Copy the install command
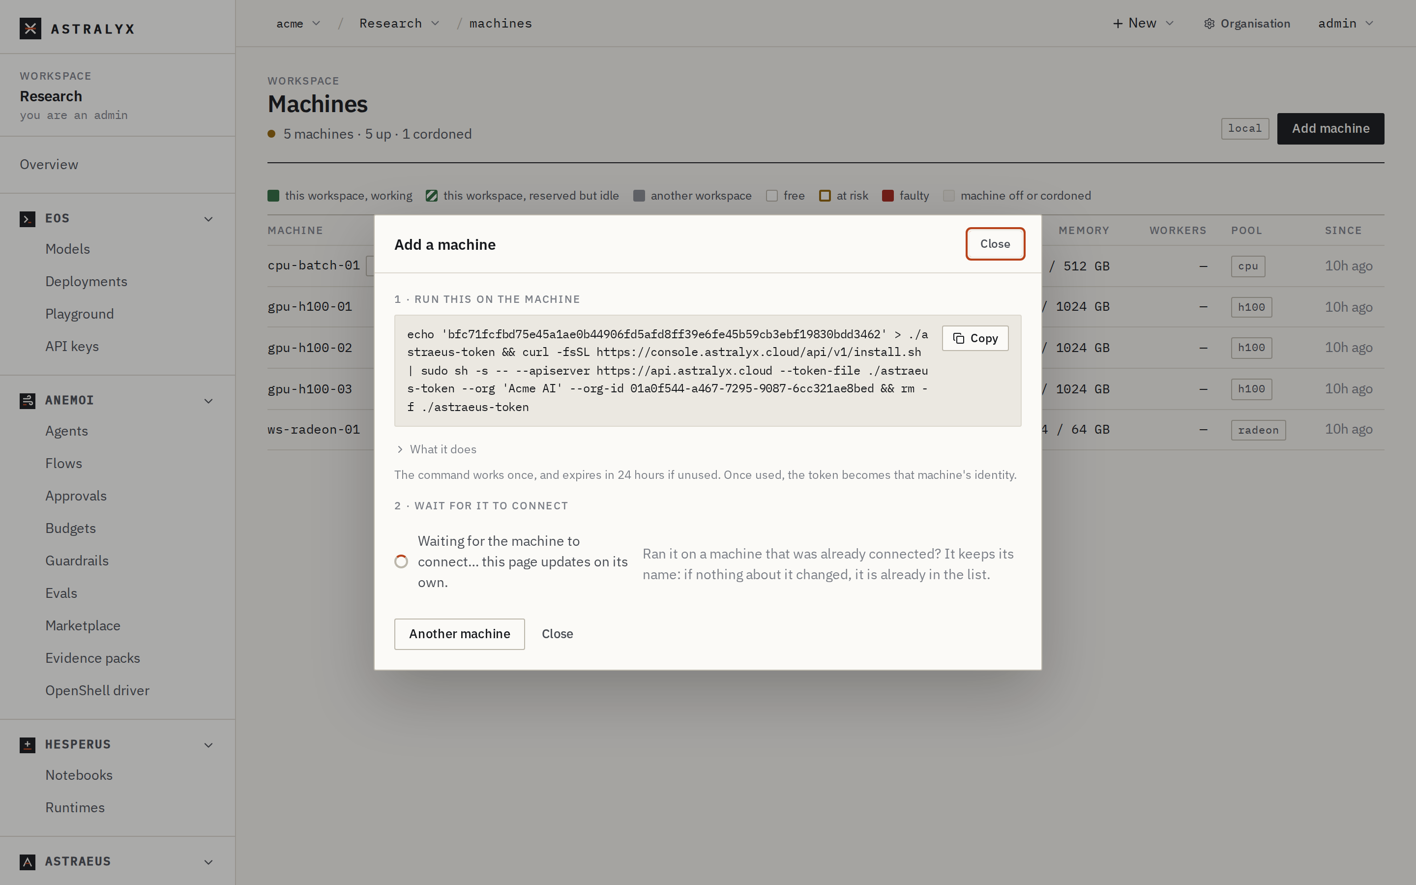Screen dimensions: 1416x885 [975, 338]
